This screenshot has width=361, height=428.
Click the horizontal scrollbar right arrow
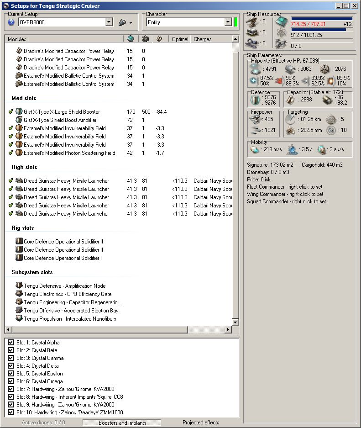228,330
